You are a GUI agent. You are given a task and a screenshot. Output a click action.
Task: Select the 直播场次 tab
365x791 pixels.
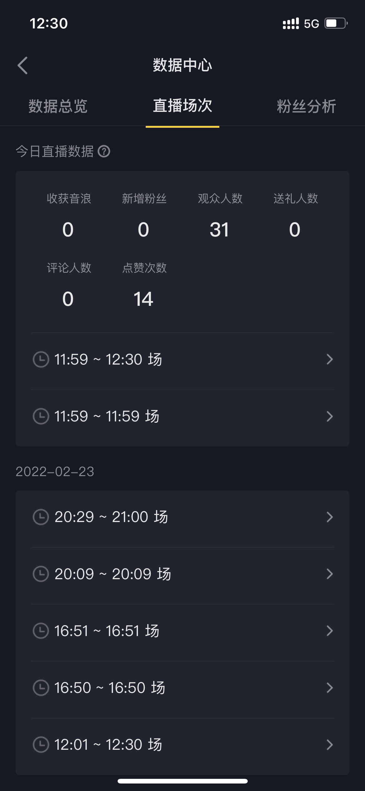182,106
